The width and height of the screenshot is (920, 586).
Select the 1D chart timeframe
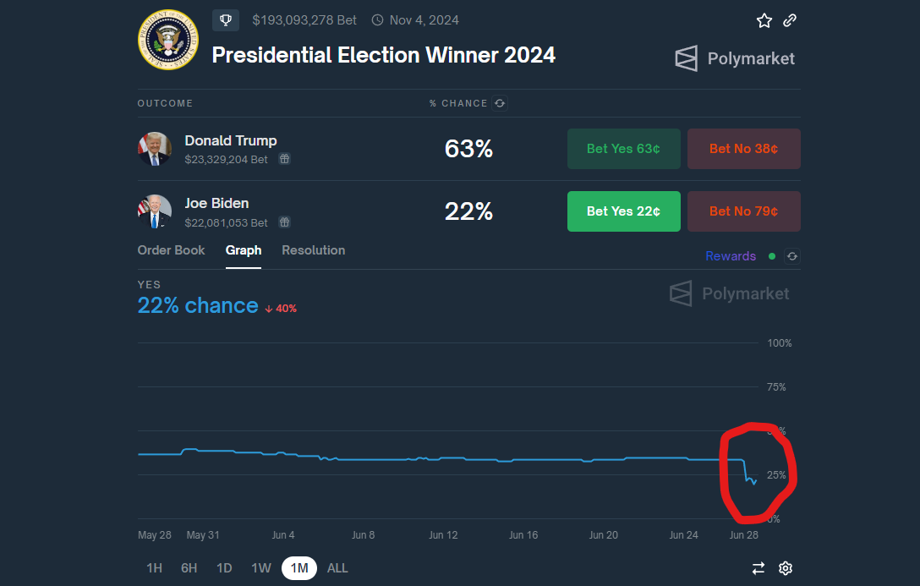[x=223, y=568]
